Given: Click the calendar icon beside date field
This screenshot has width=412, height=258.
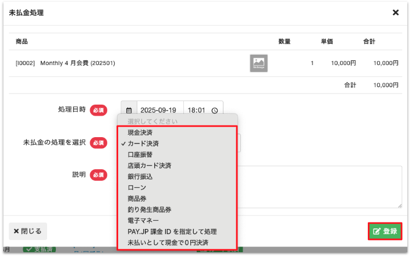Looking at the screenshot, I should pyautogui.click(x=129, y=110).
